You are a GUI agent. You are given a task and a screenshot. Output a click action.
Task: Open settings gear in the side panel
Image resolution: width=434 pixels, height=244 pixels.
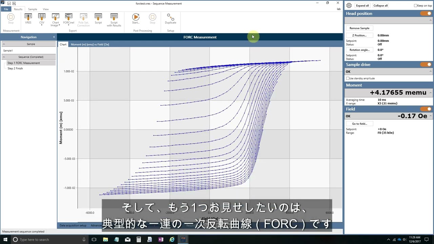(x=349, y=5)
